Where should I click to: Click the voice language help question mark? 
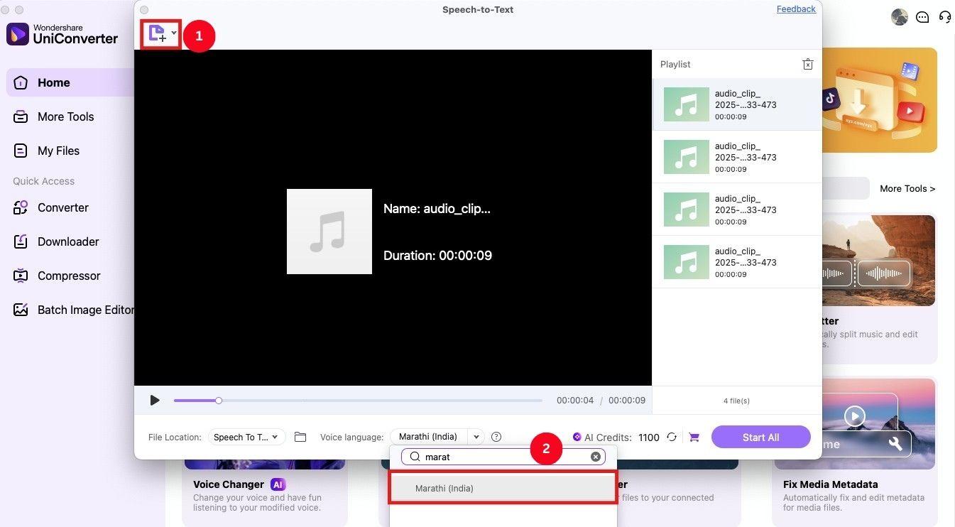496,436
